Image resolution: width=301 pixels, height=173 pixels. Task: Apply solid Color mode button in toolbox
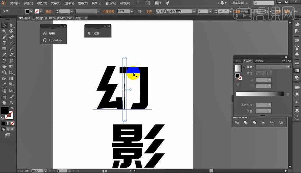click(x=3, y=124)
